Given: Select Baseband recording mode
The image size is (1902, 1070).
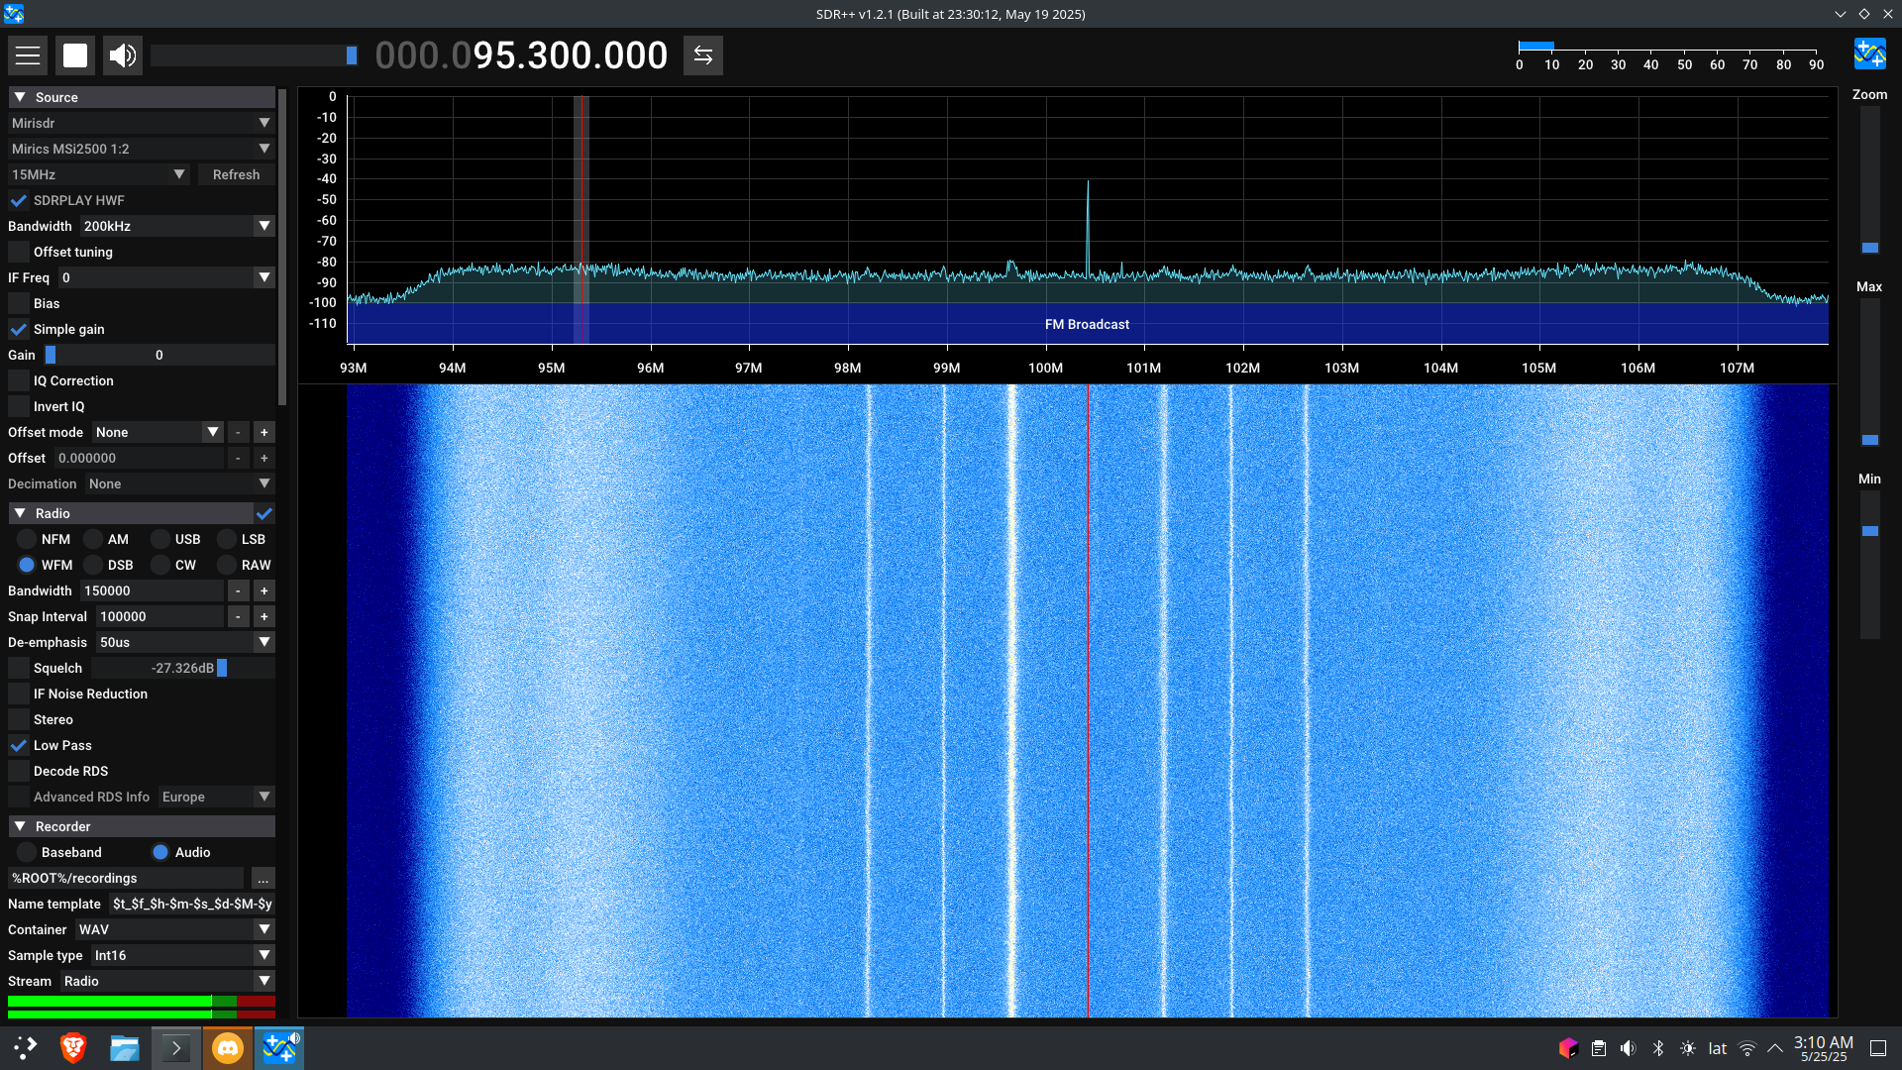Looking at the screenshot, I should tap(27, 852).
